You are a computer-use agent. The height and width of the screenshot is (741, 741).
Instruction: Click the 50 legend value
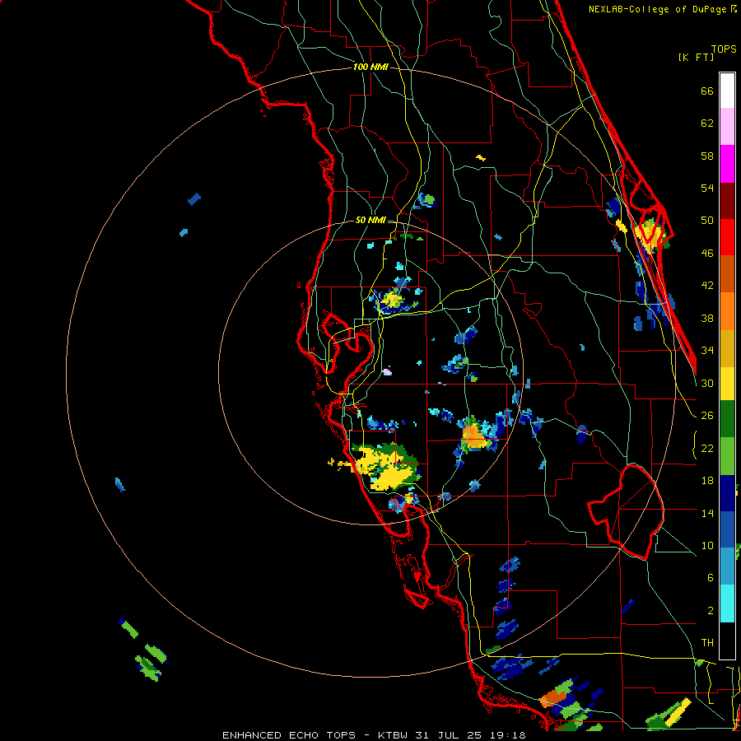[707, 221]
